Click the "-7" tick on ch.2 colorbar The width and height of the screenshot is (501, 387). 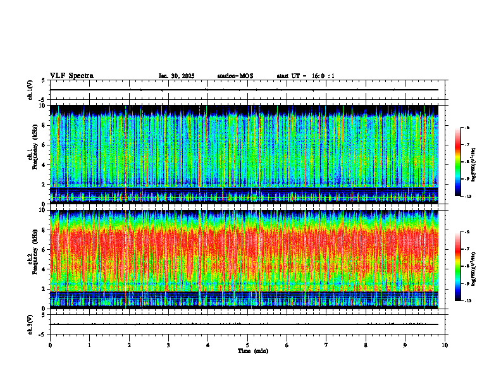click(x=467, y=249)
